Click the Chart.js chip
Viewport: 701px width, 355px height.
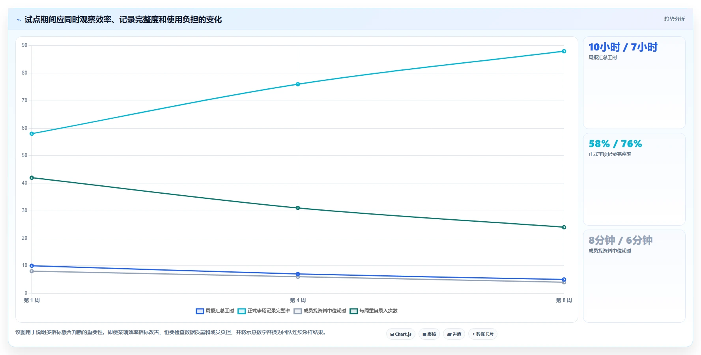401,334
